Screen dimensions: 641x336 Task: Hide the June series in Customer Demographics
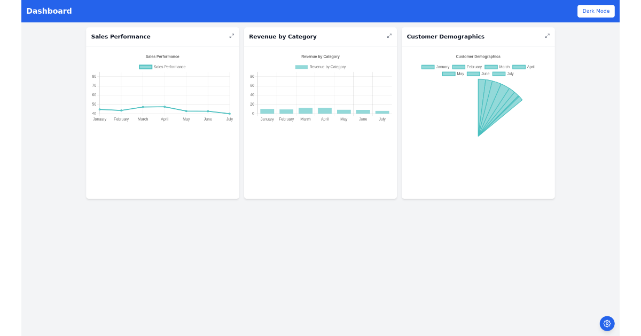479,74
